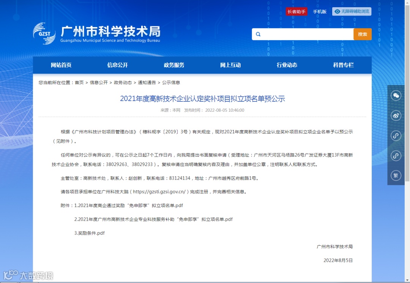Click 通知通告 in the breadcrumb
This screenshot has width=410, height=283.
147,83
